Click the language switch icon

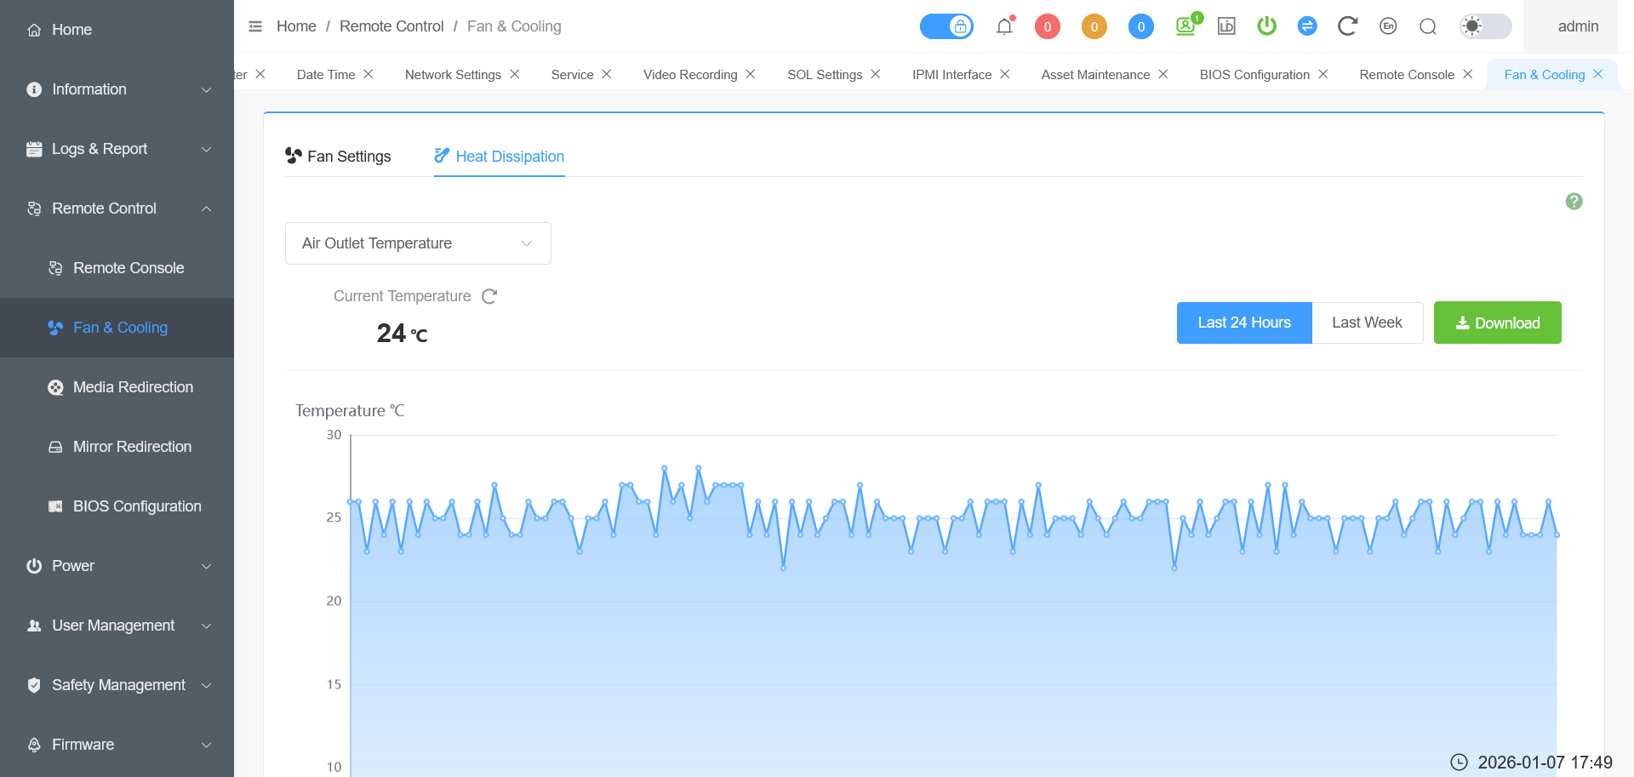pos(1388,26)
